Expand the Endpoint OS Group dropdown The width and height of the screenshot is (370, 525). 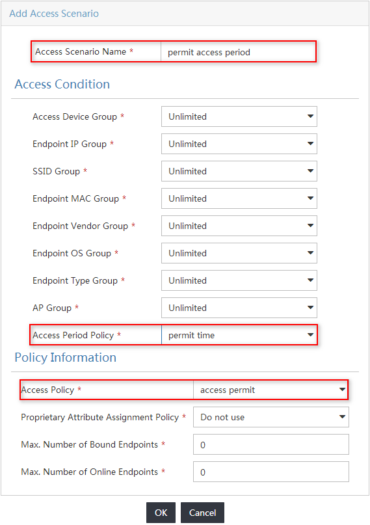click(x=239, y=253)
